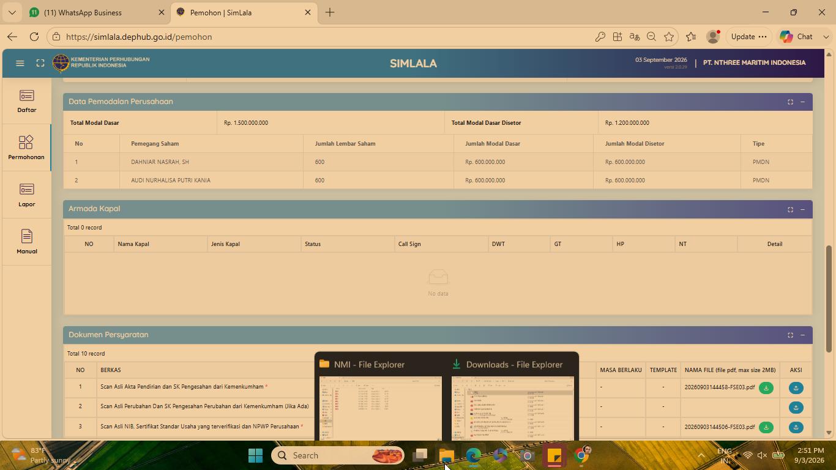The height and width of the screenshot is (470, 836).
Task: Maximize the Dokumen Persyaratan panel
Action: 790,335
